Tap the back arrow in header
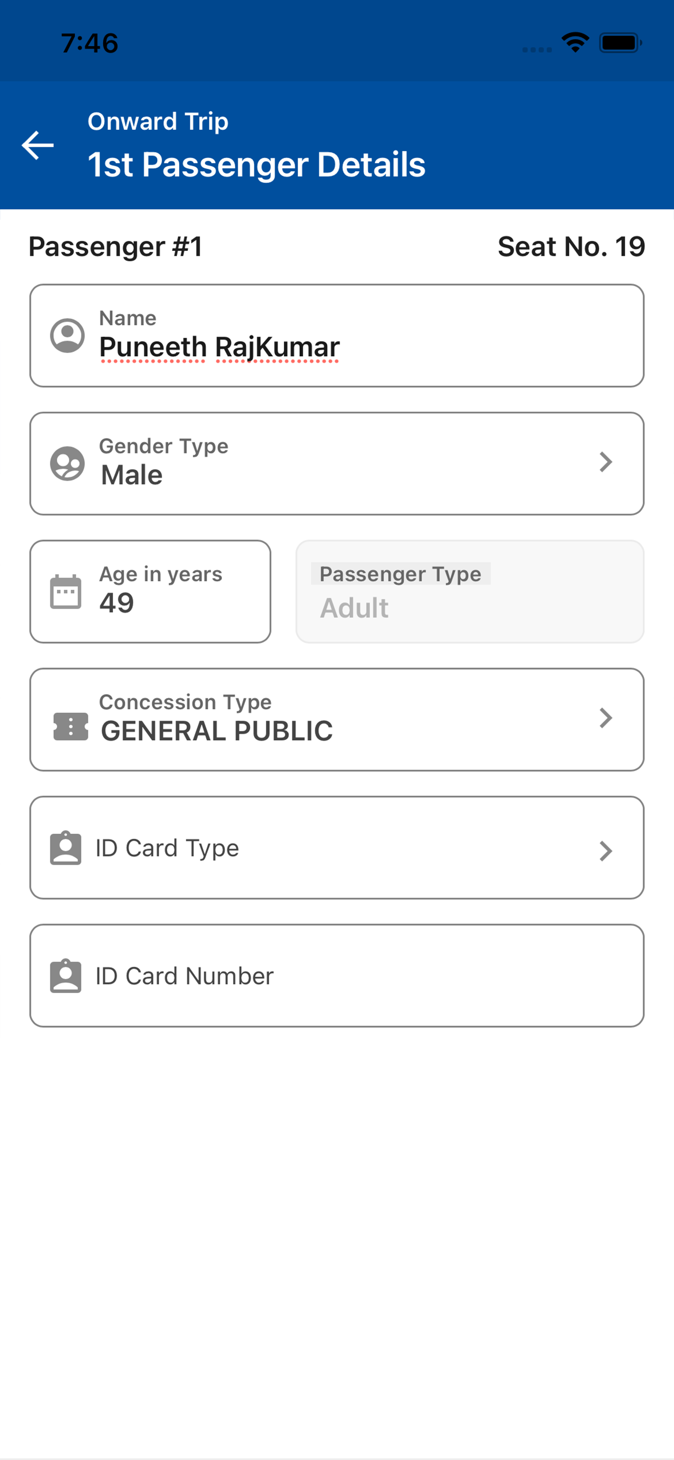 click(37, 145)
